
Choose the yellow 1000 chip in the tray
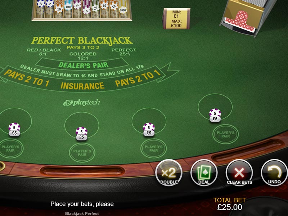coord(123,10)
